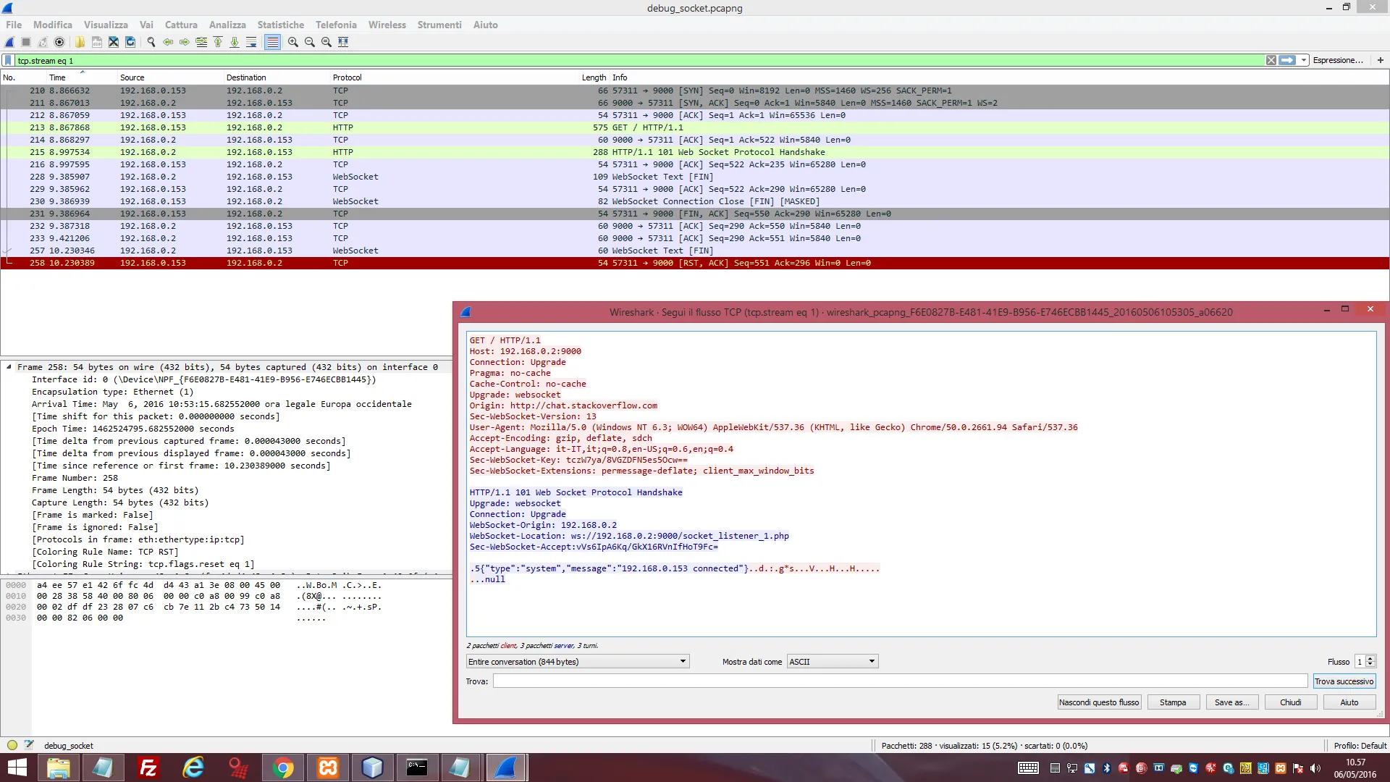Collapse the Frame 258 tree node
1390x782 pixels.
[9, 367]
